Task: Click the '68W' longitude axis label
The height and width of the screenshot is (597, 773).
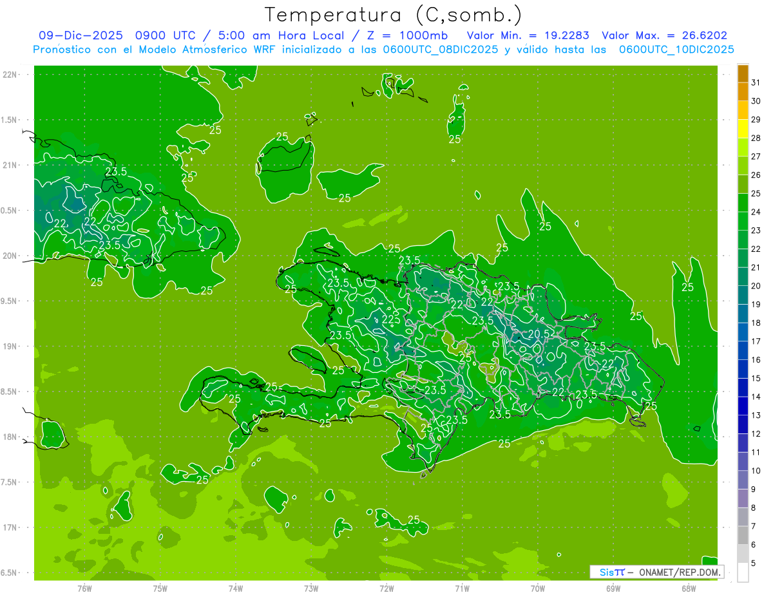Action: pos(689,589)
